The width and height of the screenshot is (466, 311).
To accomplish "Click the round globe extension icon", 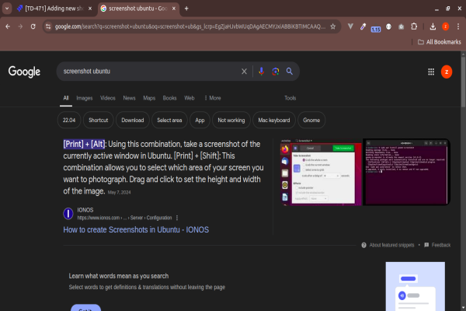I will point(388,26).
